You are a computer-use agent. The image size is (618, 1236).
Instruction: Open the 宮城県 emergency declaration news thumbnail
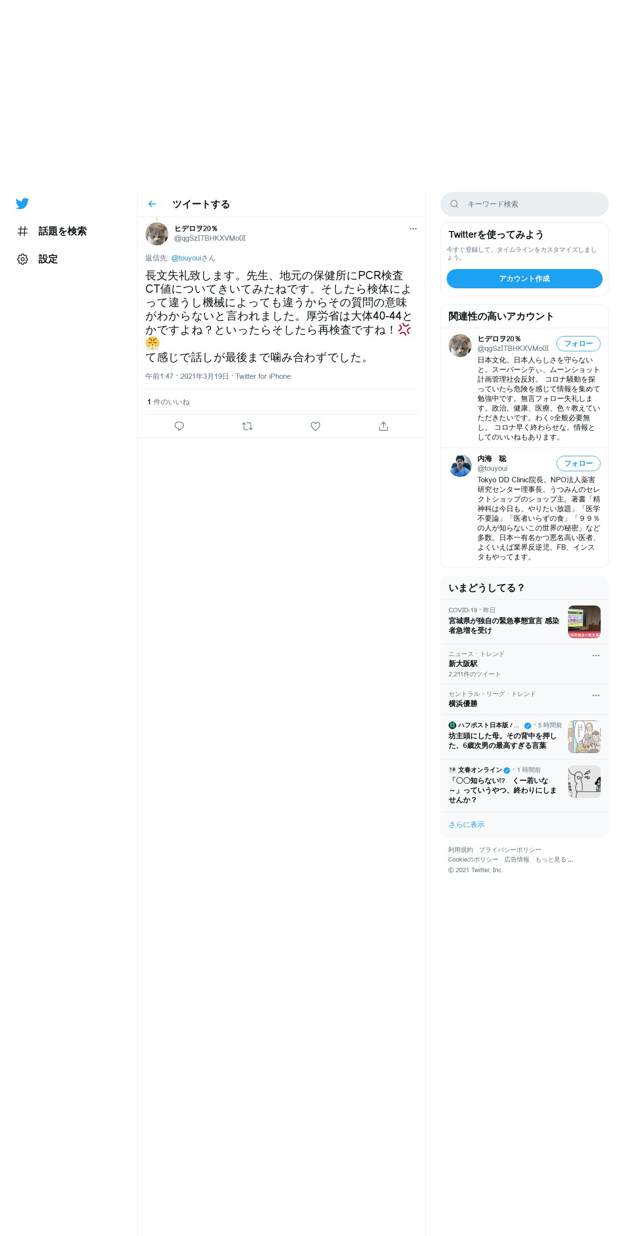[584, 622]
